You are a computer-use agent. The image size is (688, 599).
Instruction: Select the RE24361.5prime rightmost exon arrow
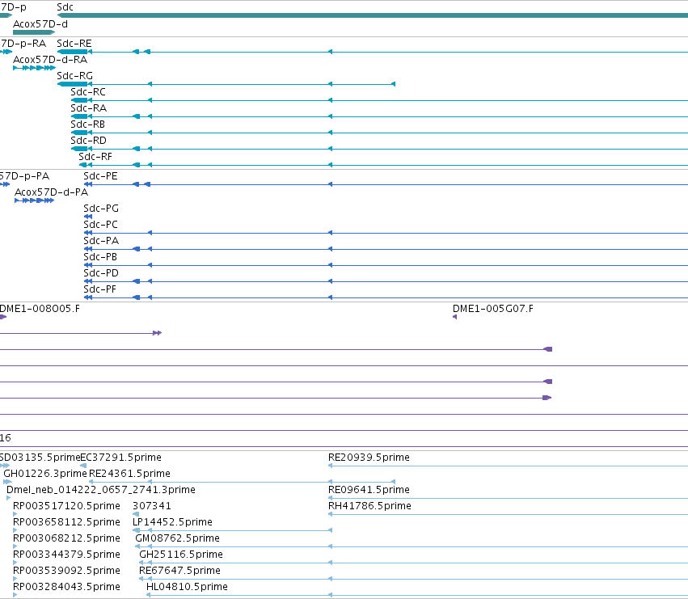tap(393, 482)
